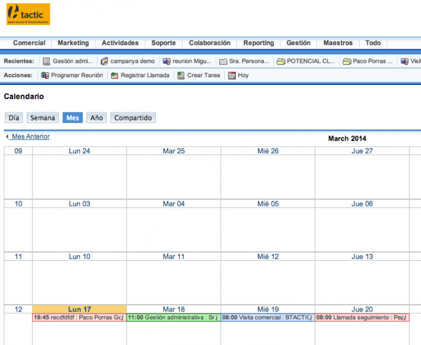Open recent item POTENCIAL CL...
The image size is (421, 345).
click(311, 61)
